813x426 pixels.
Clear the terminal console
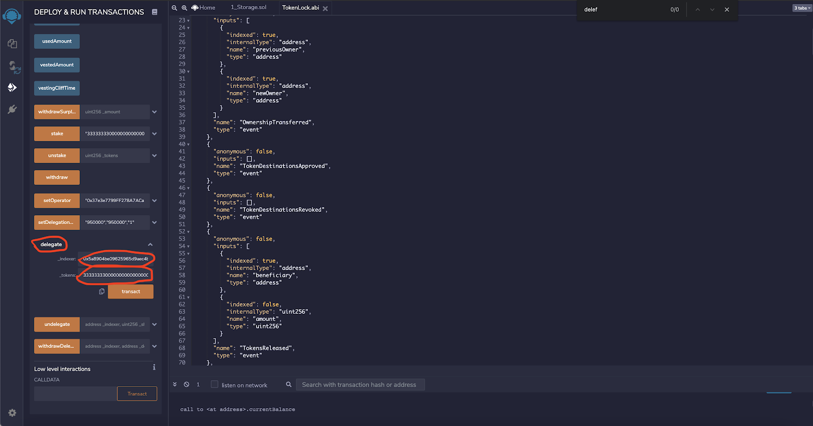pyautogui.click(x=186, y=384)
